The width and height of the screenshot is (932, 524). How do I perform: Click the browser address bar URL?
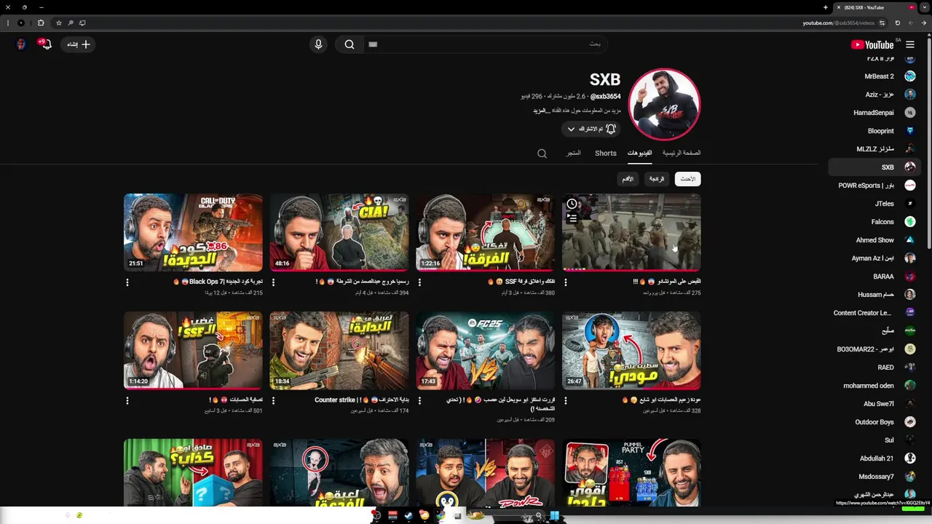pos(838,23)
